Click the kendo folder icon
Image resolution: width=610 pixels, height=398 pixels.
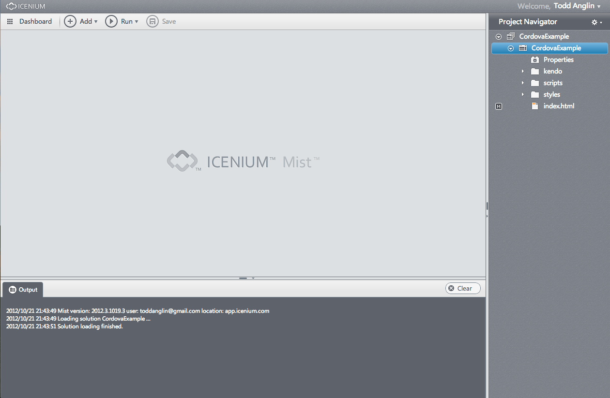(535, 71)
